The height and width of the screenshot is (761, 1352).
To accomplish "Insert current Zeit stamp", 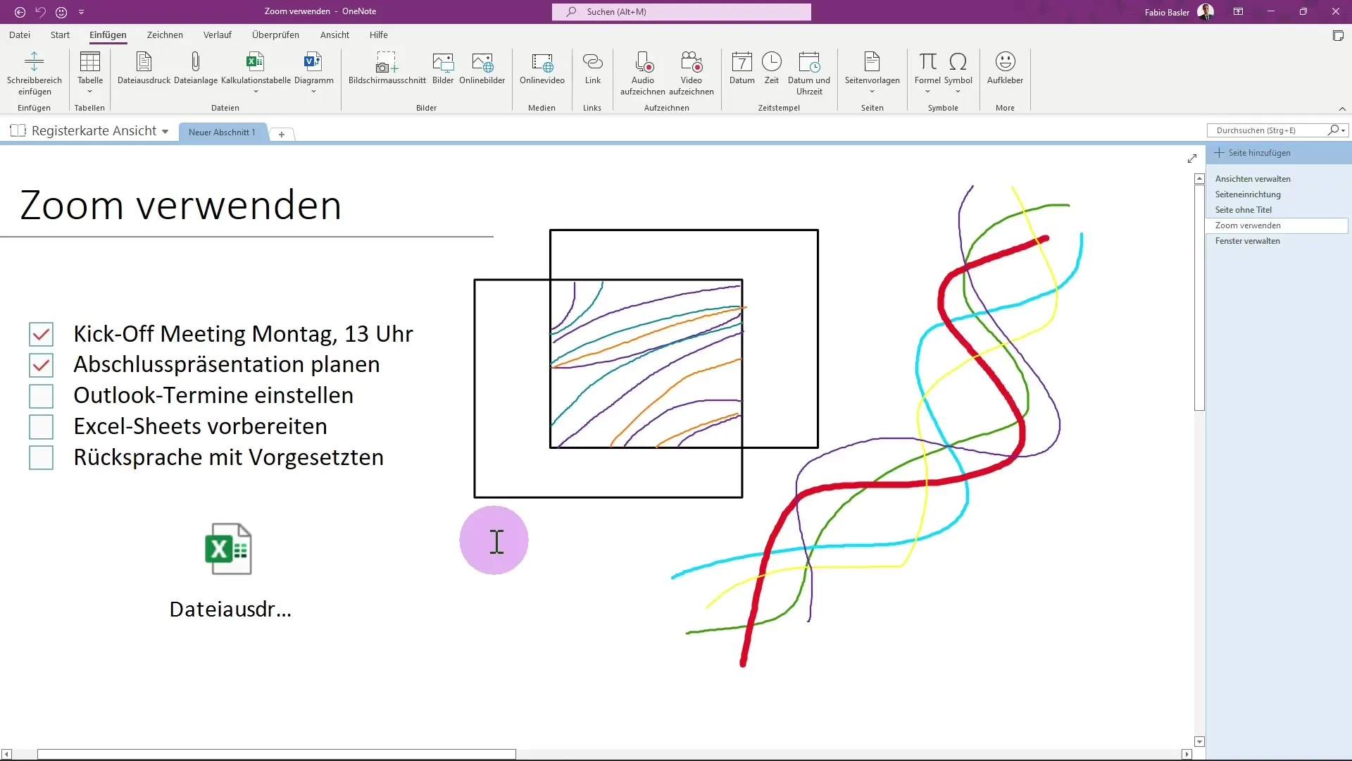I will (772, 62).
